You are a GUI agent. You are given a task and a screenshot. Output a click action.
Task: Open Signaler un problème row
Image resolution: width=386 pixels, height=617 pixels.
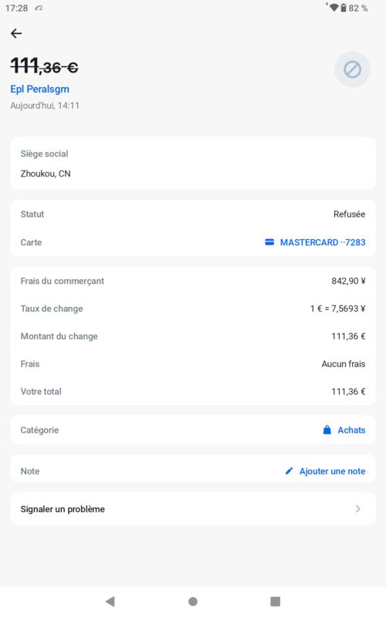(x=192, y=509)
